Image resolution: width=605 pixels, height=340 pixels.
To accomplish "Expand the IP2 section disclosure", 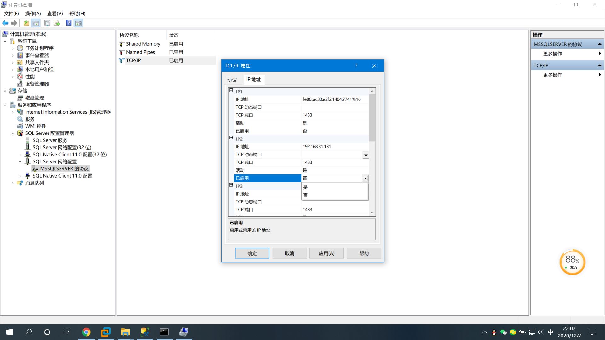I will pos(231,138).
